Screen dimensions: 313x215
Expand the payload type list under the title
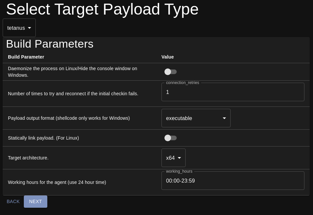[19, 28]
